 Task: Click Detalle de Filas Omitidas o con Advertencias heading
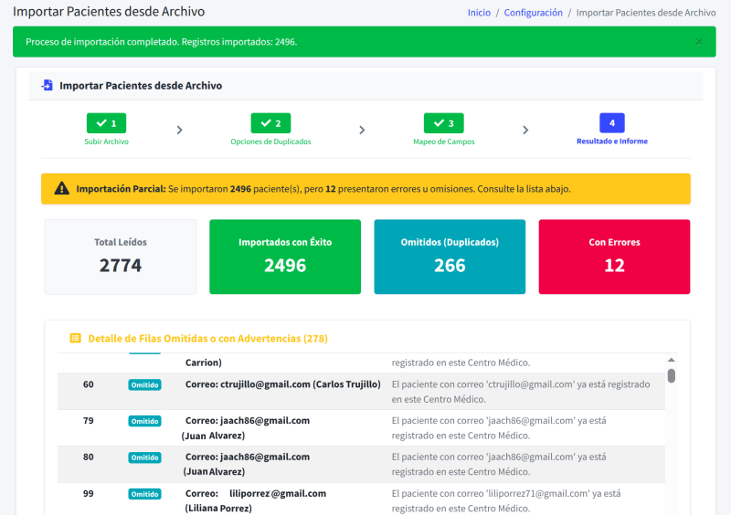208,339
